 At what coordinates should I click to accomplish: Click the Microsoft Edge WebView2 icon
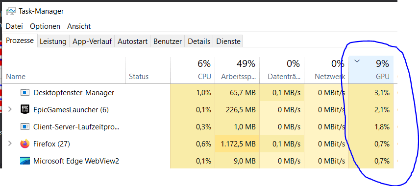coord(25,161)
